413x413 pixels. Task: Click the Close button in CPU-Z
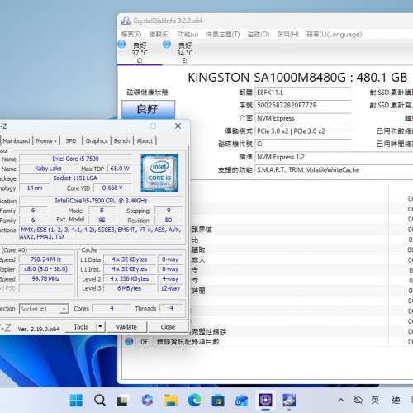click(168, 327)
